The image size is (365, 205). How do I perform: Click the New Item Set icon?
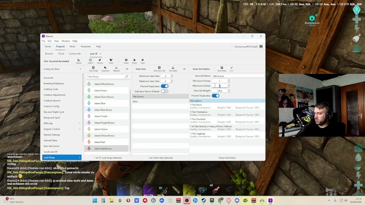159,68
